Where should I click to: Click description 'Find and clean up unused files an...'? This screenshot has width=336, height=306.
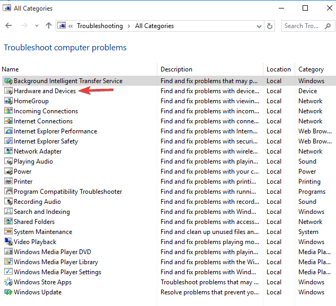point(209,232)
